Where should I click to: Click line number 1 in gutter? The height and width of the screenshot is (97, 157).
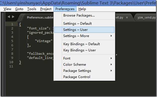point(12,24)
